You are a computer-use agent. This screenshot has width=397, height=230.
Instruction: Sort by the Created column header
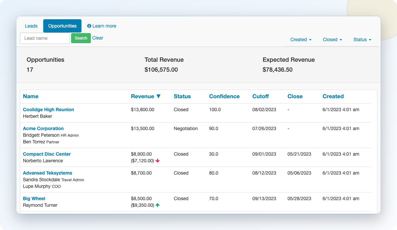tap(333, 96)
